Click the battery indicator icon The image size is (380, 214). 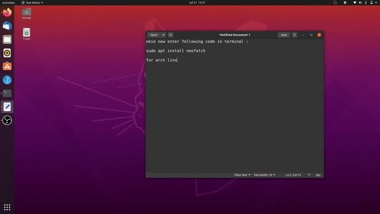pos(371,2)
